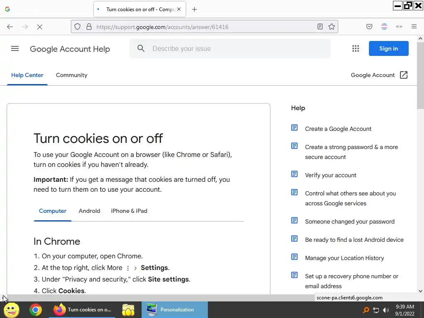
Task: Click the striped round extension icon
Action: 384,26
